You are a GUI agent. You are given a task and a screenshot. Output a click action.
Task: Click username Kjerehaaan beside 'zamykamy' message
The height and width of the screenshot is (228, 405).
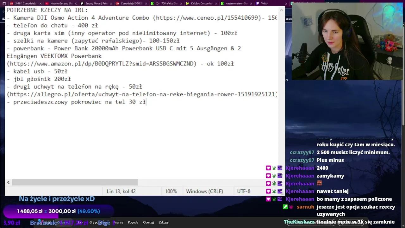tap(300, 176)
